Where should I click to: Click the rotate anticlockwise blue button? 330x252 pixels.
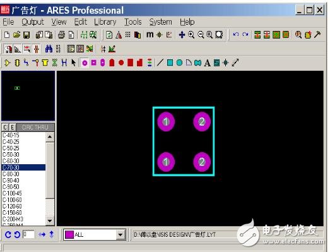coord(17,234)
